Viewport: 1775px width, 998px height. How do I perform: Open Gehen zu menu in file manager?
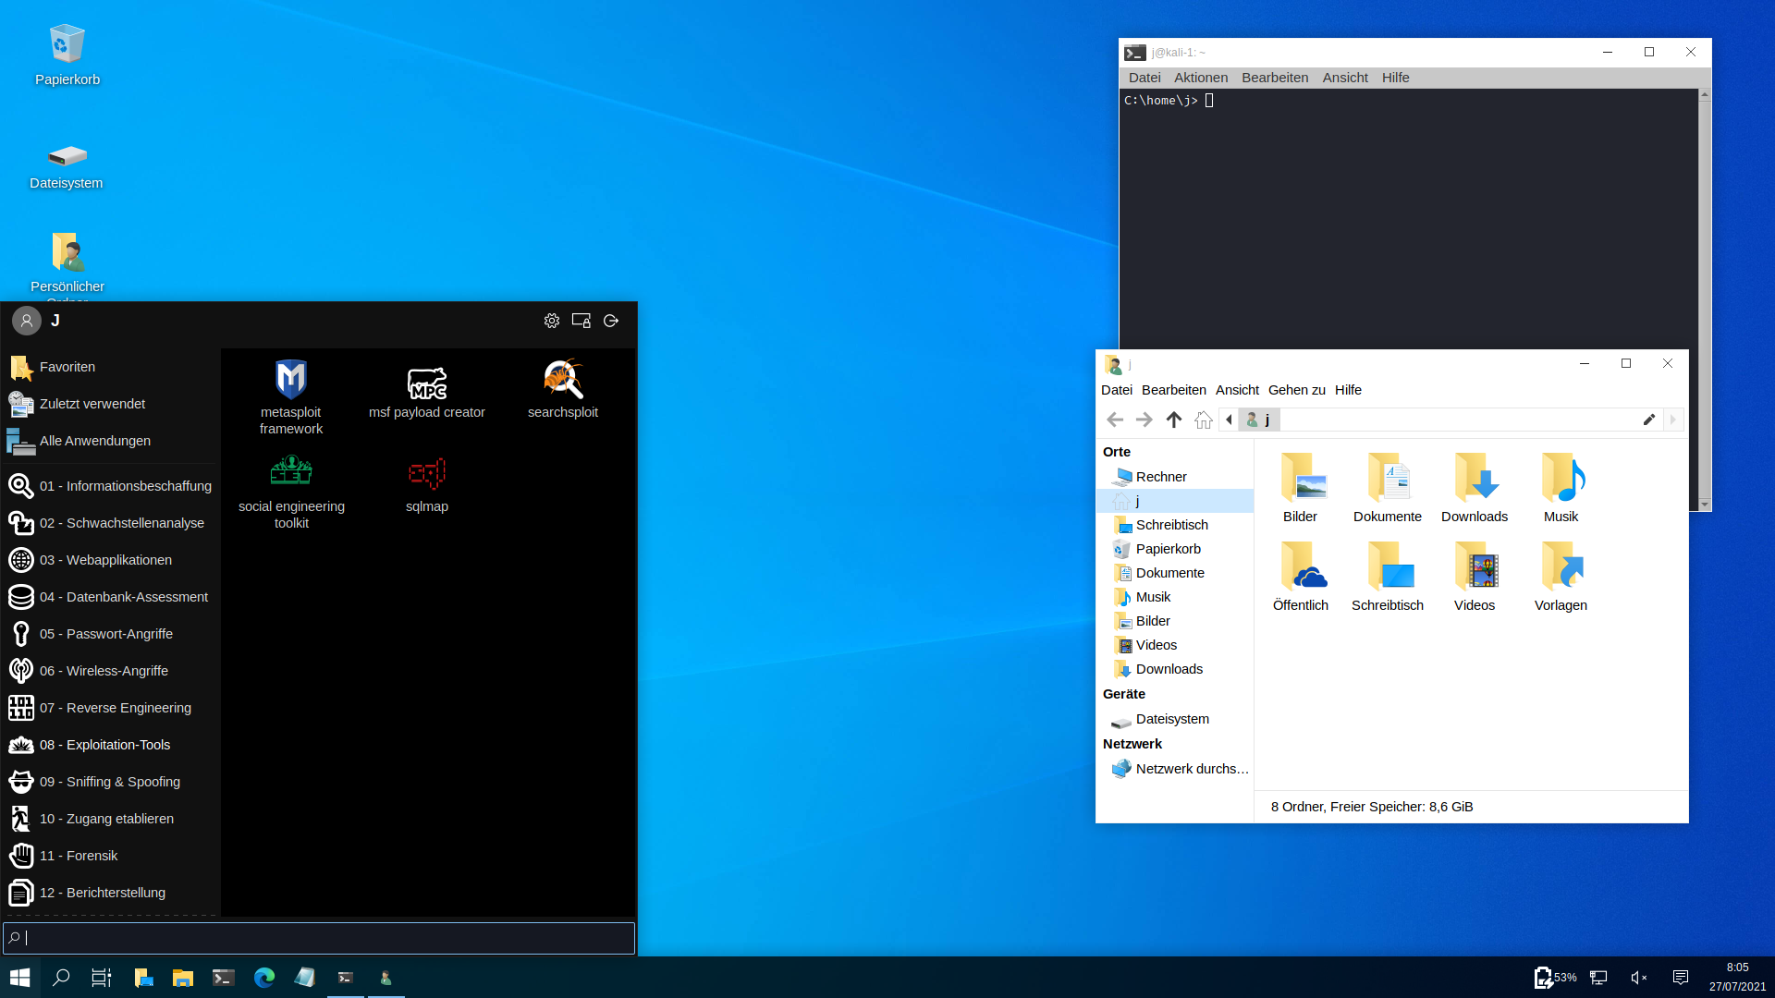pyautogui.click(x=1296, y=390)
